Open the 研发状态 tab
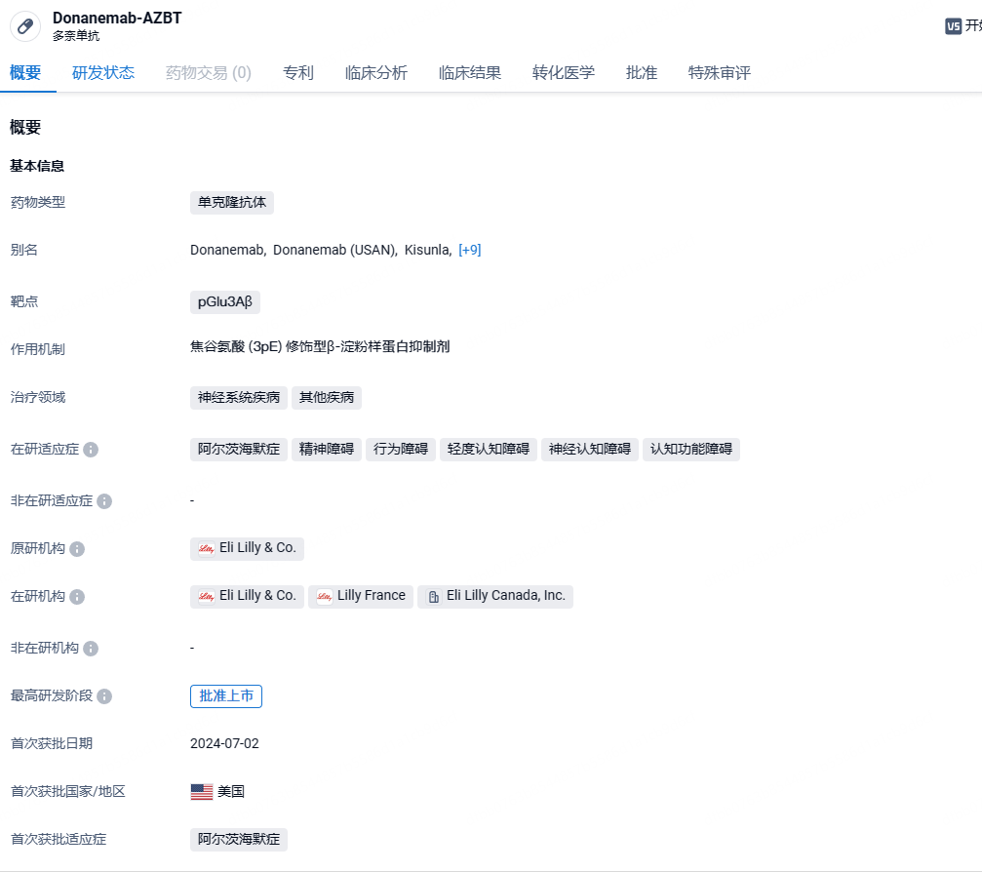This screenshot has height=872, width=982. pyautogui.click(x=103, y=72)
